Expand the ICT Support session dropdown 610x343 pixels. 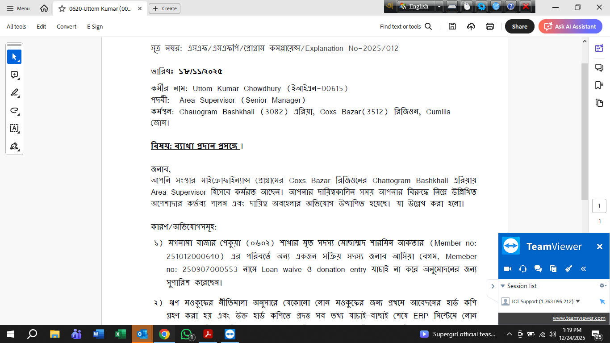point(578,301)
